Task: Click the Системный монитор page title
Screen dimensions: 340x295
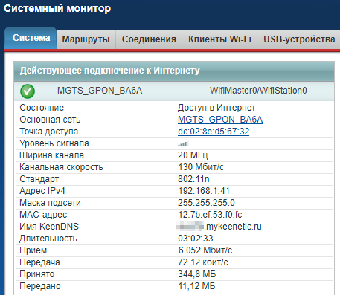Action: coord(57,9)
